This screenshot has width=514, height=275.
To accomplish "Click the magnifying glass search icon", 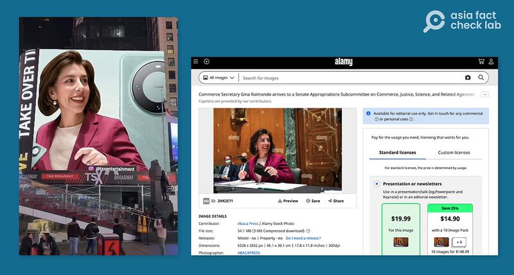I will pyautogui.click(x=483, y=78).
